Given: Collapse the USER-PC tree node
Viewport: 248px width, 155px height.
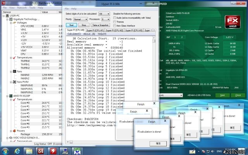Looking at the screenshot, I should point(3,16).
